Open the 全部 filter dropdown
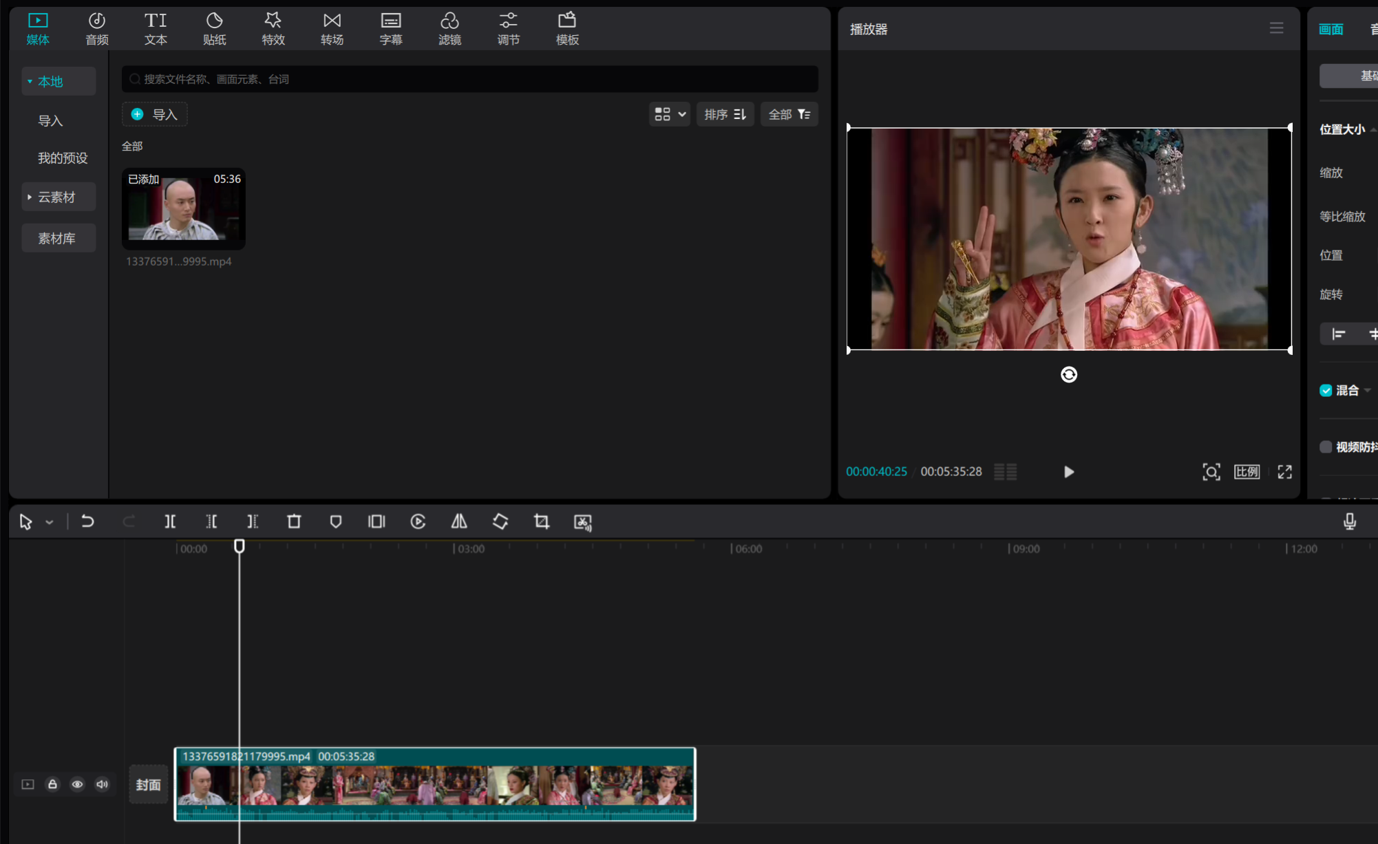Image resolution: width=1378 pixels, height=844 pixels. pos(789,114)
